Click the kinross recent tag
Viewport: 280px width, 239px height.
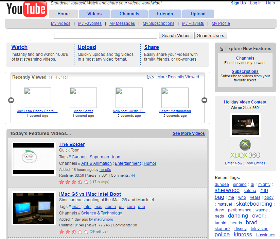pos(243,234)
